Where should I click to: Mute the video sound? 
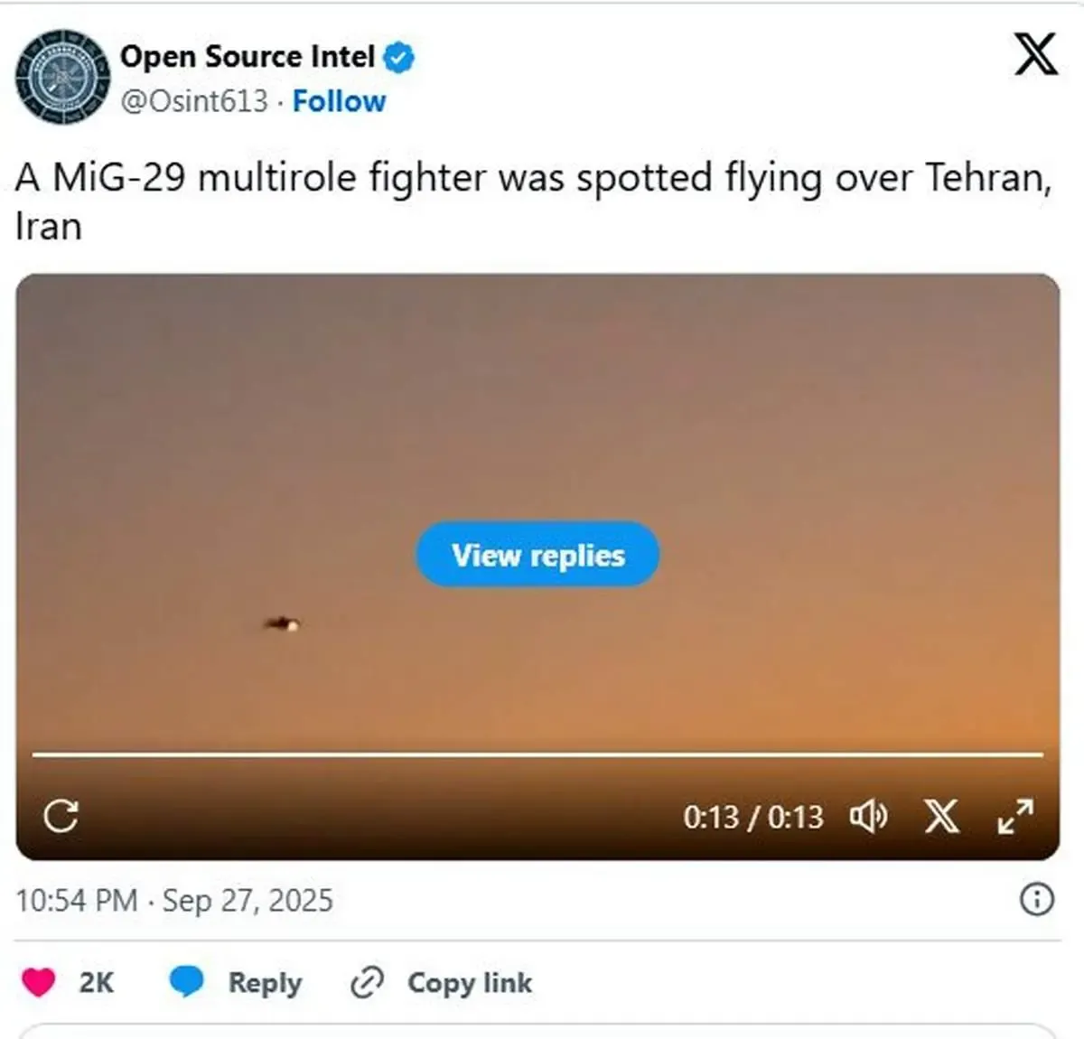click(x=868, y=817)
